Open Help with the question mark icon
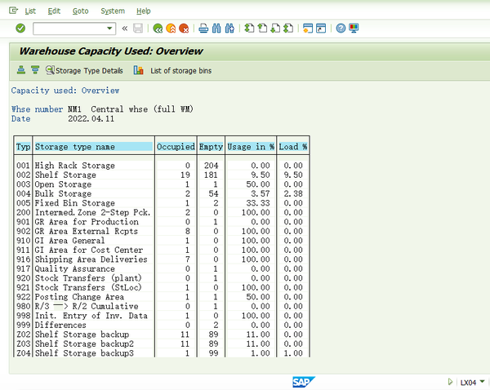The width and height of the screenshot is (490, 390). pyautogui.click(x=341, y=29)
